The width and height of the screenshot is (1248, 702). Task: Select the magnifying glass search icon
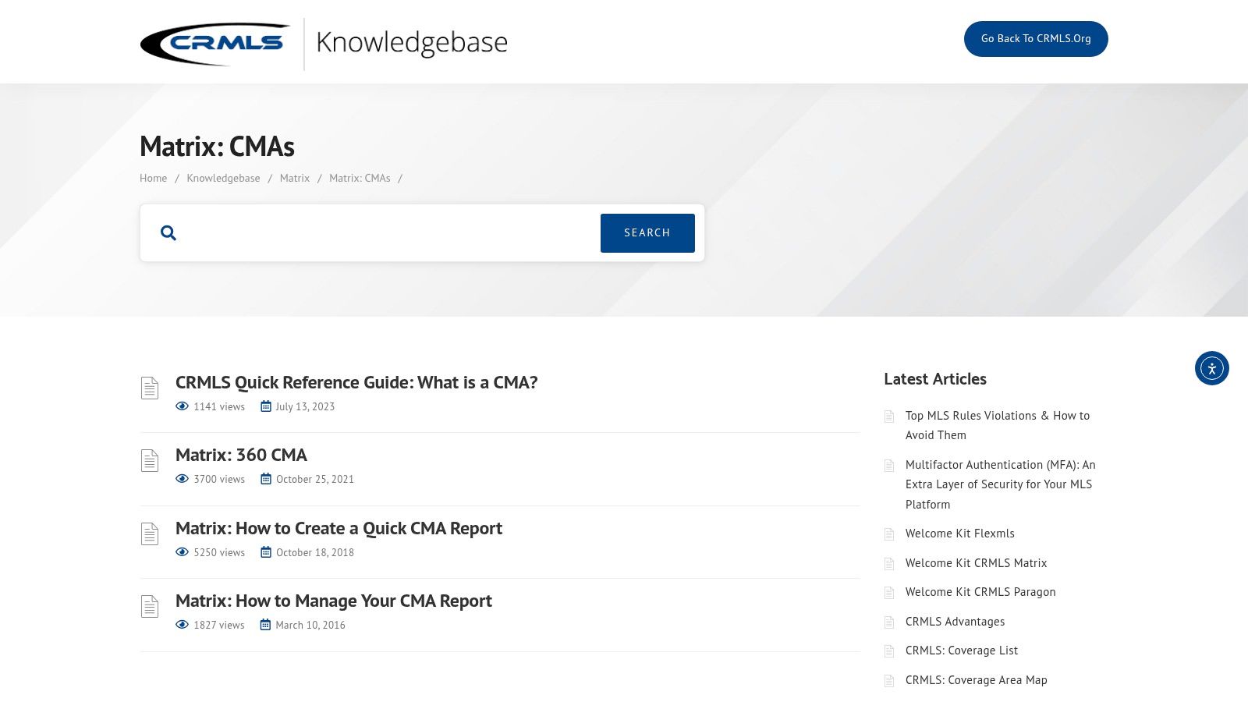tap(168, 232)
